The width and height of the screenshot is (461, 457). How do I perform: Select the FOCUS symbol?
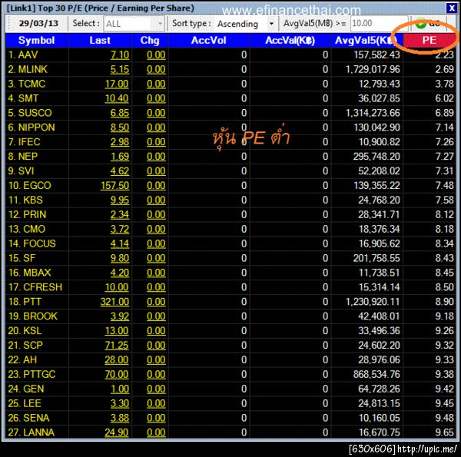coord(39,243)
